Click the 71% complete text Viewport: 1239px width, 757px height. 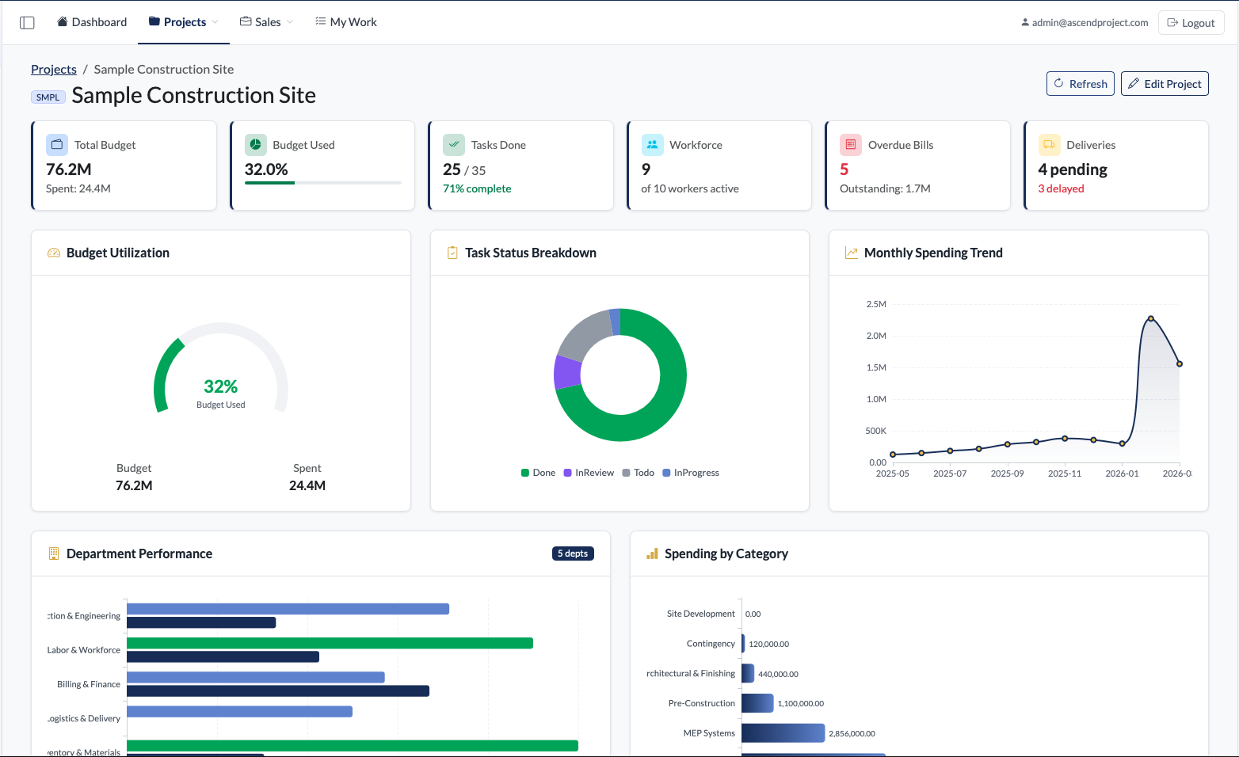point(477,188)
